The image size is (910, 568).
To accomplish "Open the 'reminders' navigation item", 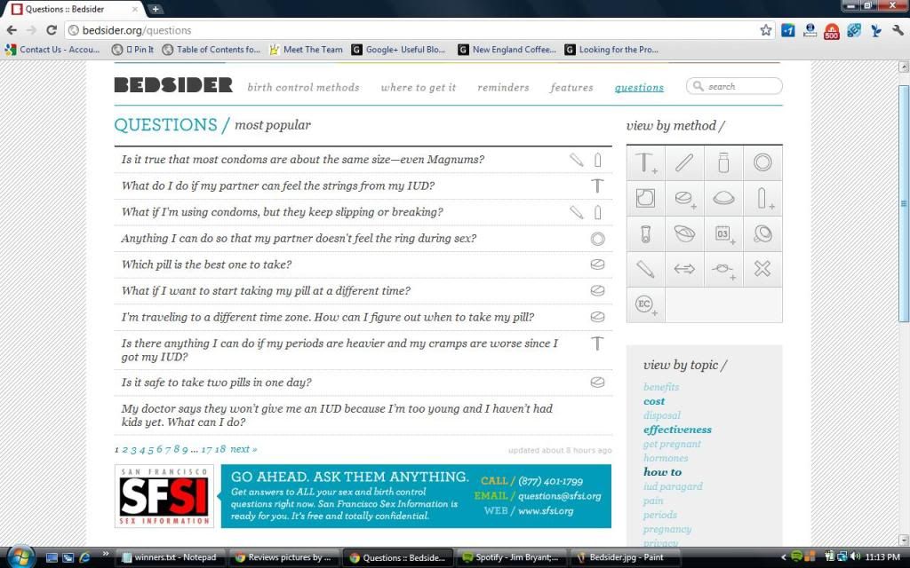I will pyautogui.click(x=503, y=87).
